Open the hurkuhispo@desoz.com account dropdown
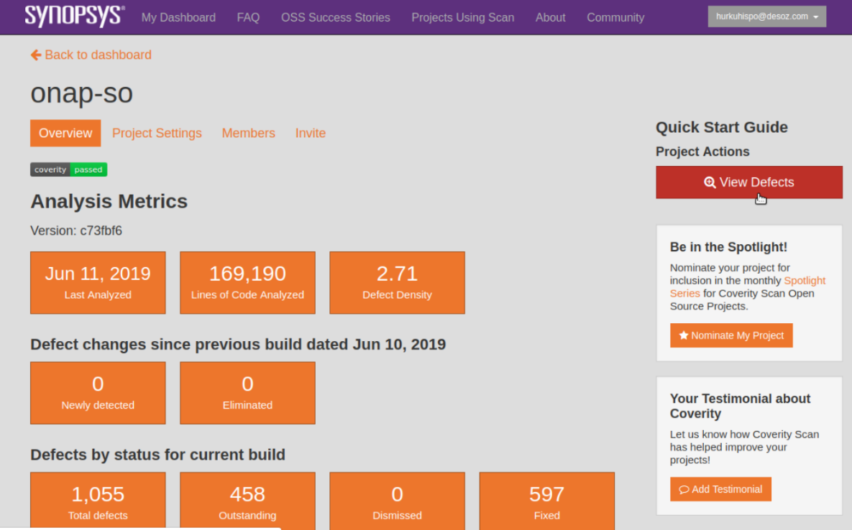Image resolution: width=852 pixels, height=530 pixels. tap(766, 17)
